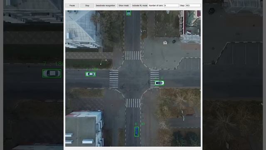
Task: Show the mask overlay
Action: (124, 5)
